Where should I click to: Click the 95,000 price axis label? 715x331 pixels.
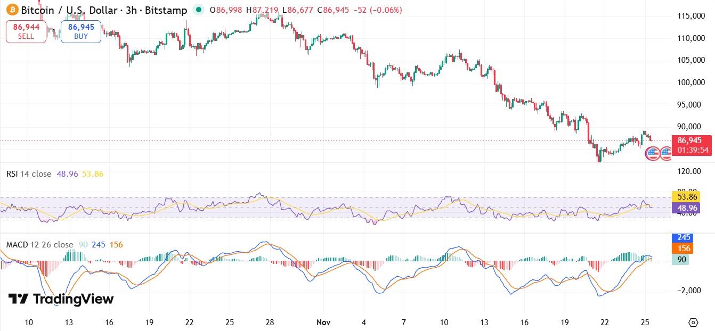[690, 104]
